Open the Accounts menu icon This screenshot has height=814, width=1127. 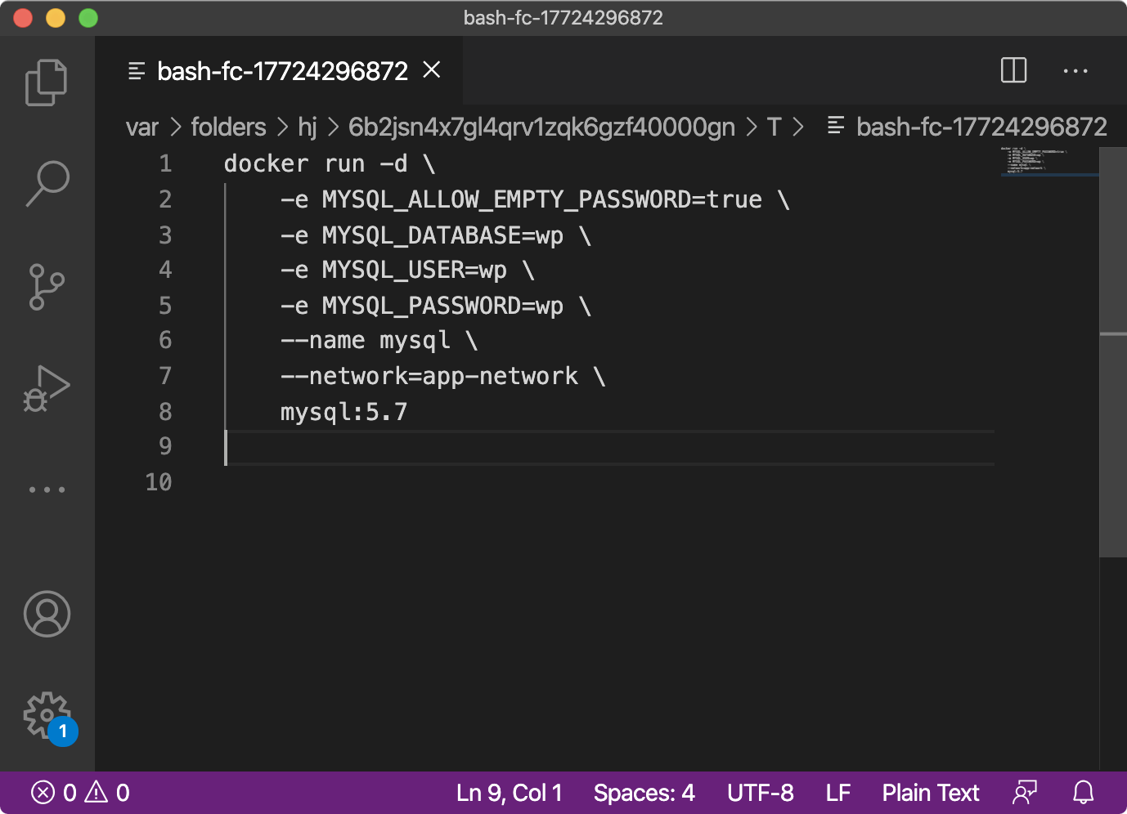click(x=47, y=614)
